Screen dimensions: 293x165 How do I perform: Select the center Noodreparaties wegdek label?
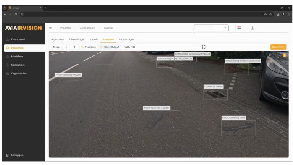156,108
